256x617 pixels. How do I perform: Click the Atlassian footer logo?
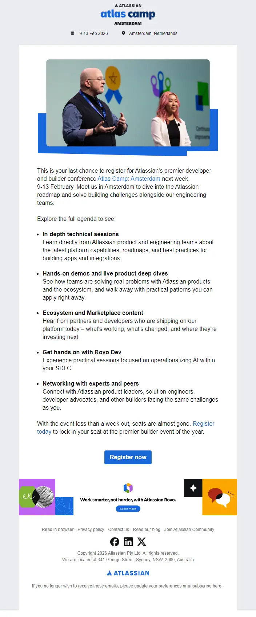click(x=128, y=573)
